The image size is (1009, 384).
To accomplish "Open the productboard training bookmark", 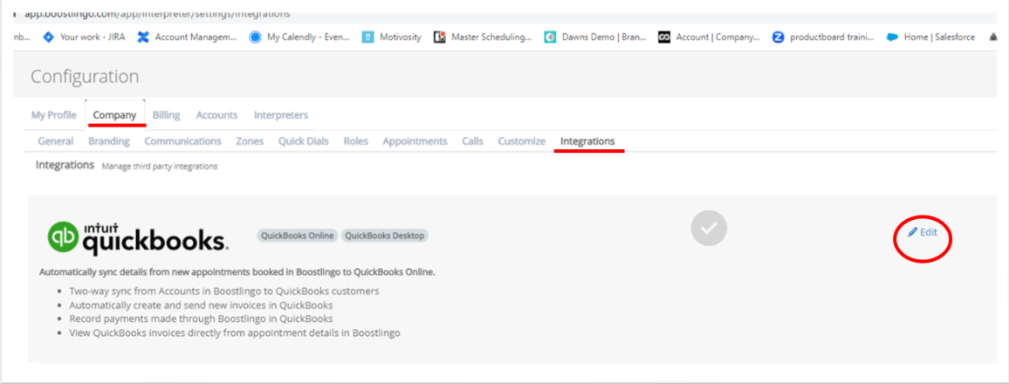I will pos(823,38).
